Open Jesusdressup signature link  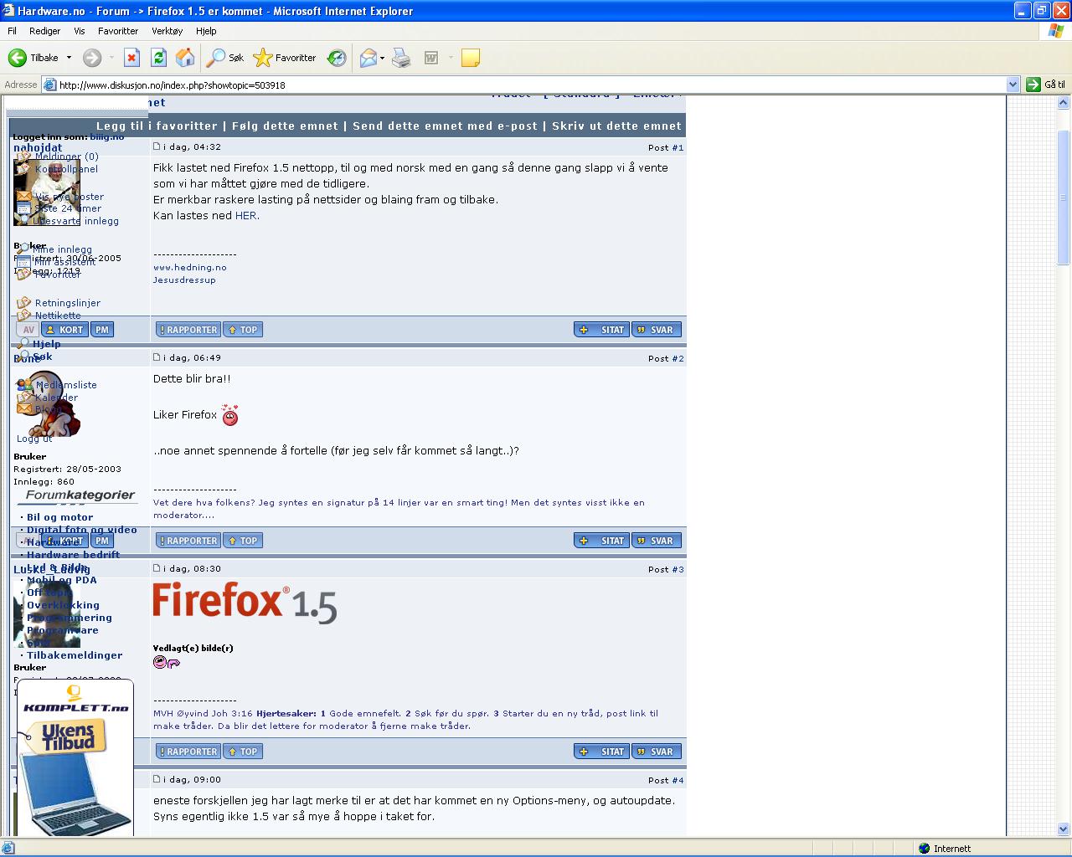[x=184, y=280]
